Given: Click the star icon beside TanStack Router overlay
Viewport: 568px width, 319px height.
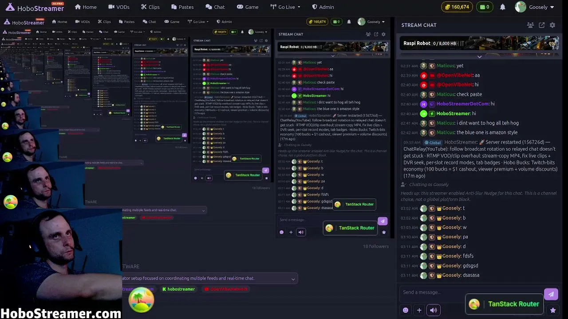Looking at the screenshot, I should click(x=553, y=310).
